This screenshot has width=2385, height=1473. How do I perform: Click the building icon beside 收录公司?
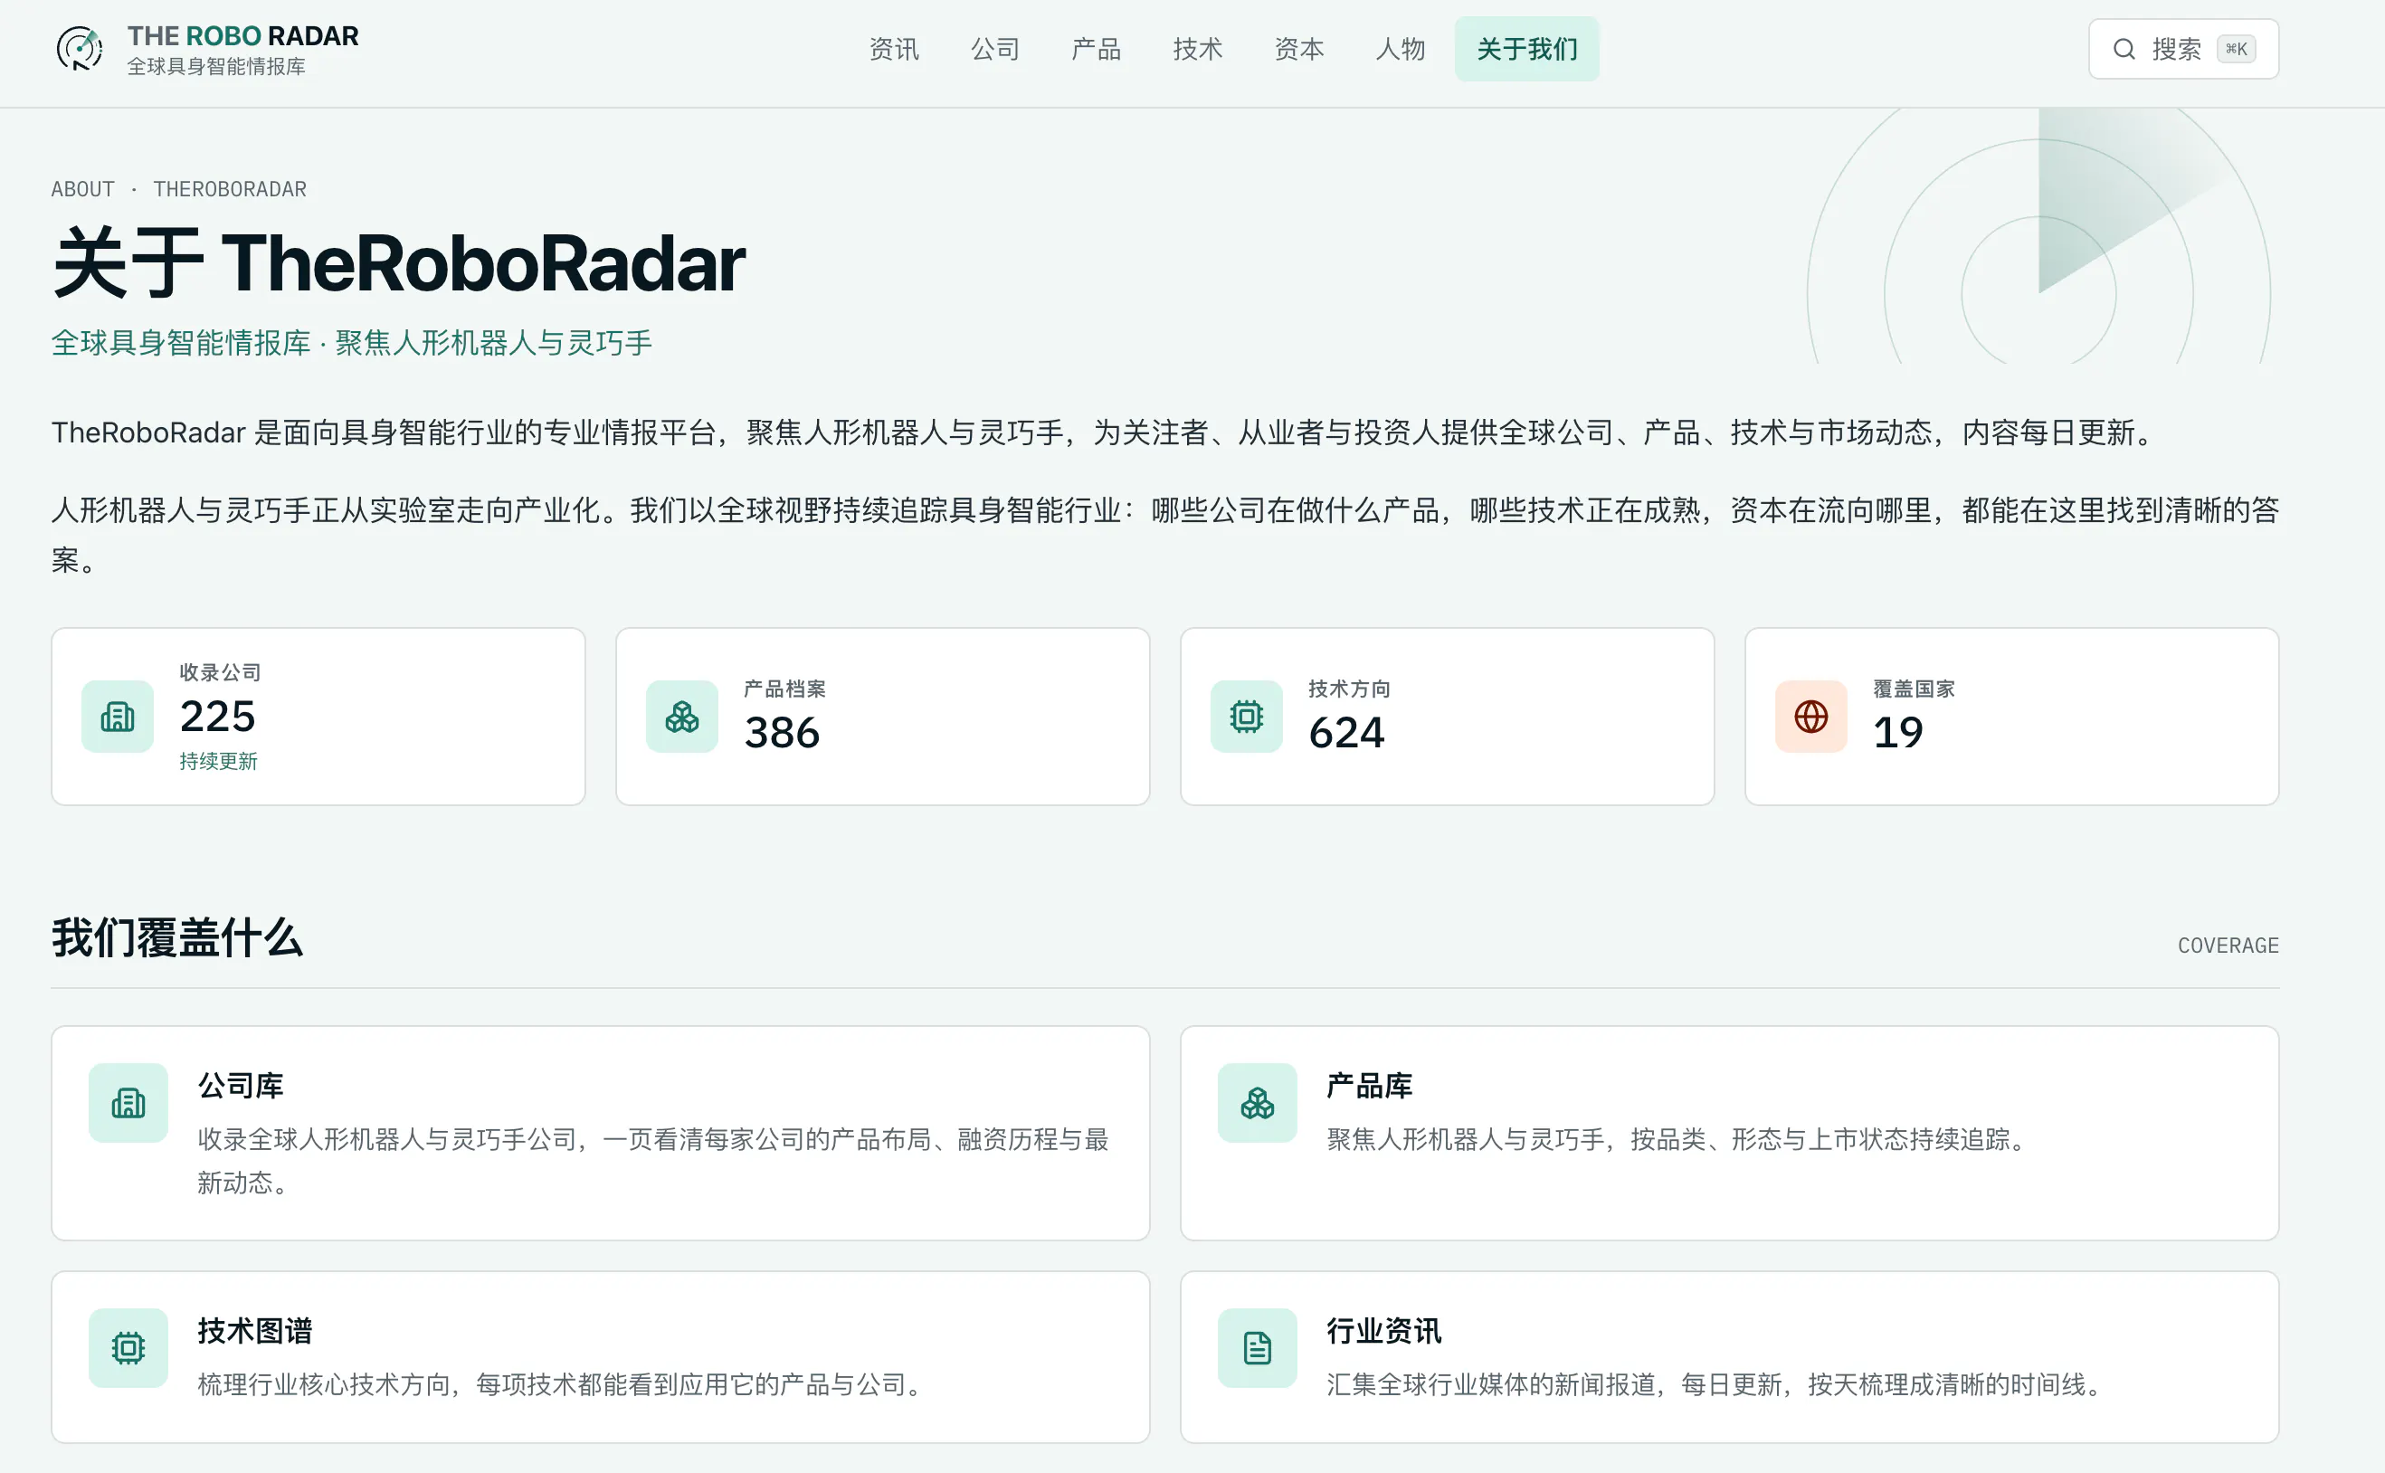[x=118, y=716]
